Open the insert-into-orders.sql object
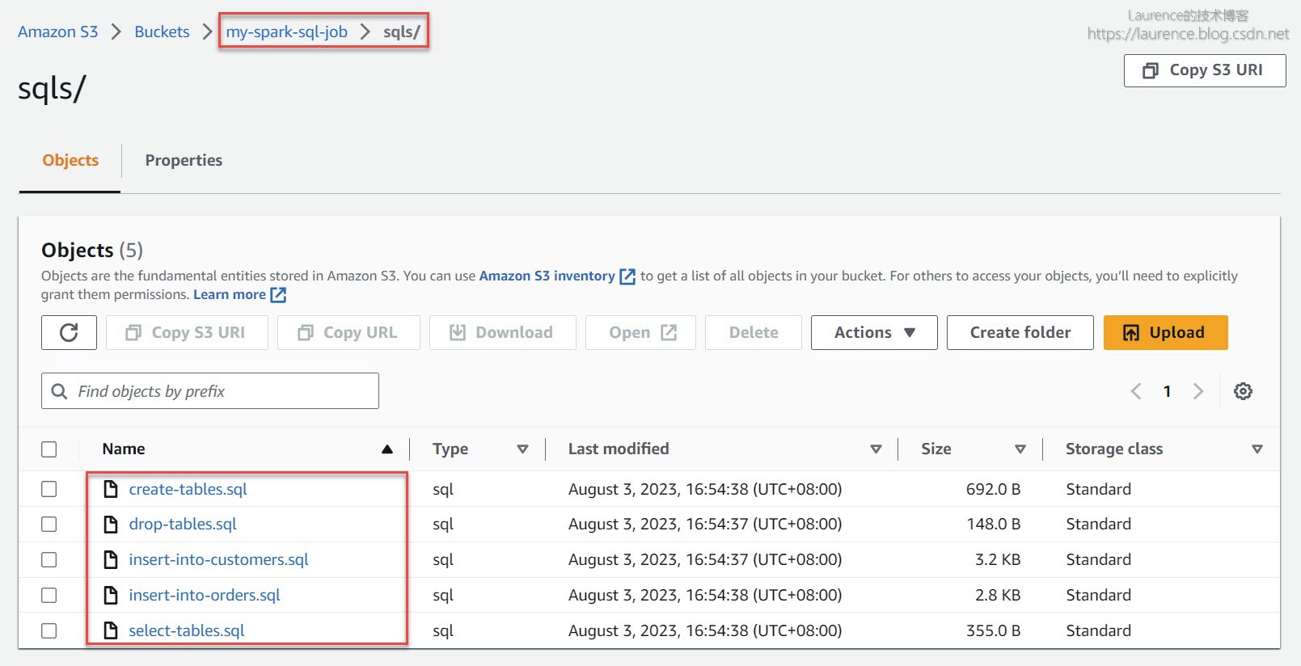The height and width of the screenshot is (666, 1301). (x=205, y=595)
